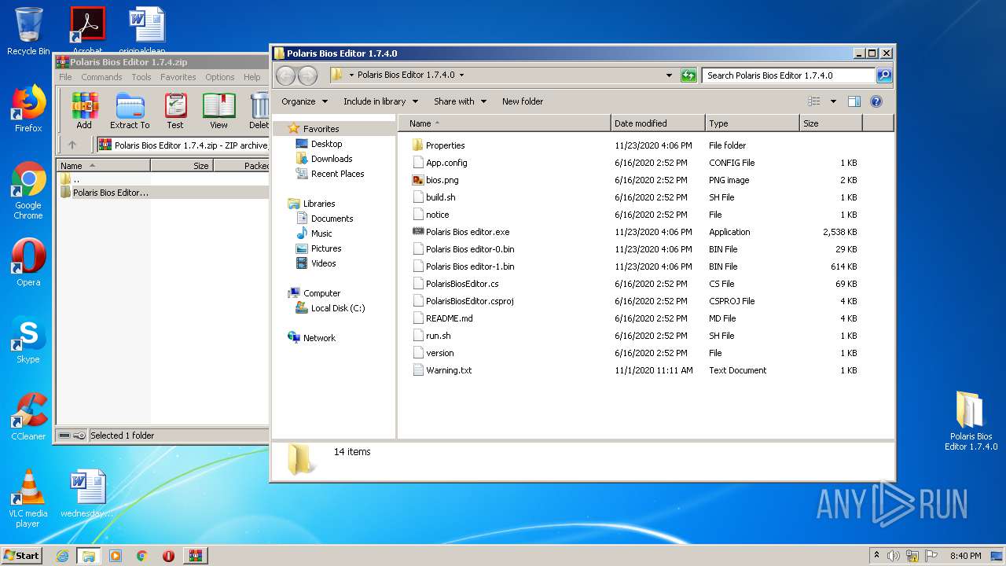This screenshot has width=1006, height=566.
Task: Open Recycle Bin desktop icon
Action: 28,31
